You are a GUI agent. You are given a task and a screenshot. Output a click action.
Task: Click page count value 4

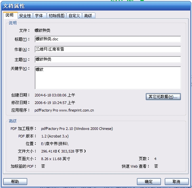pyautogui.click(x=155, y=159)
